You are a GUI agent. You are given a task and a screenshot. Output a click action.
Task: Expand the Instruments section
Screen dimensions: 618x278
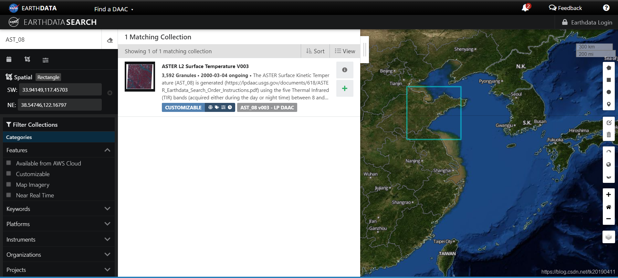click(59, 239)
